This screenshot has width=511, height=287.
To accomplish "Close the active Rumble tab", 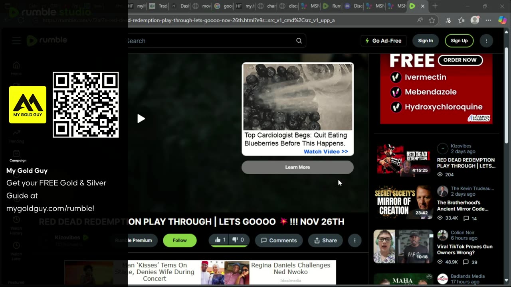I will coord(422,6).
